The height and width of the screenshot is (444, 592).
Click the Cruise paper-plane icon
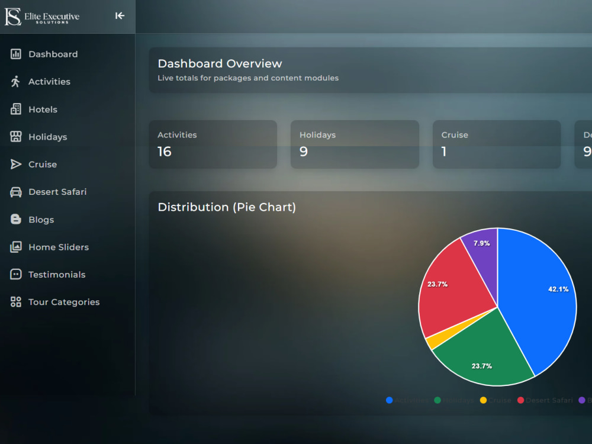click(16, 164)
